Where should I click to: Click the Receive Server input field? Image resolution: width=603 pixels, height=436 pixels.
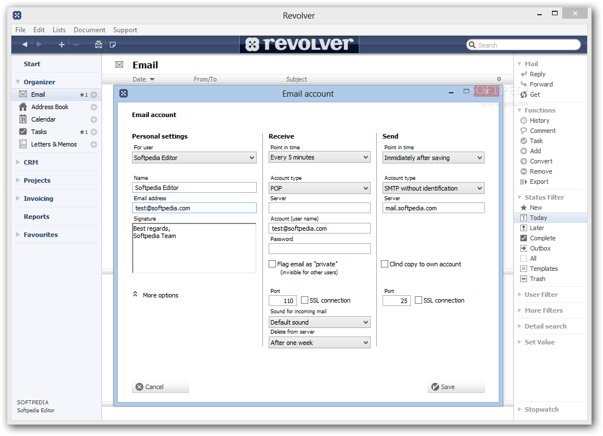click(x=320, y=208)
